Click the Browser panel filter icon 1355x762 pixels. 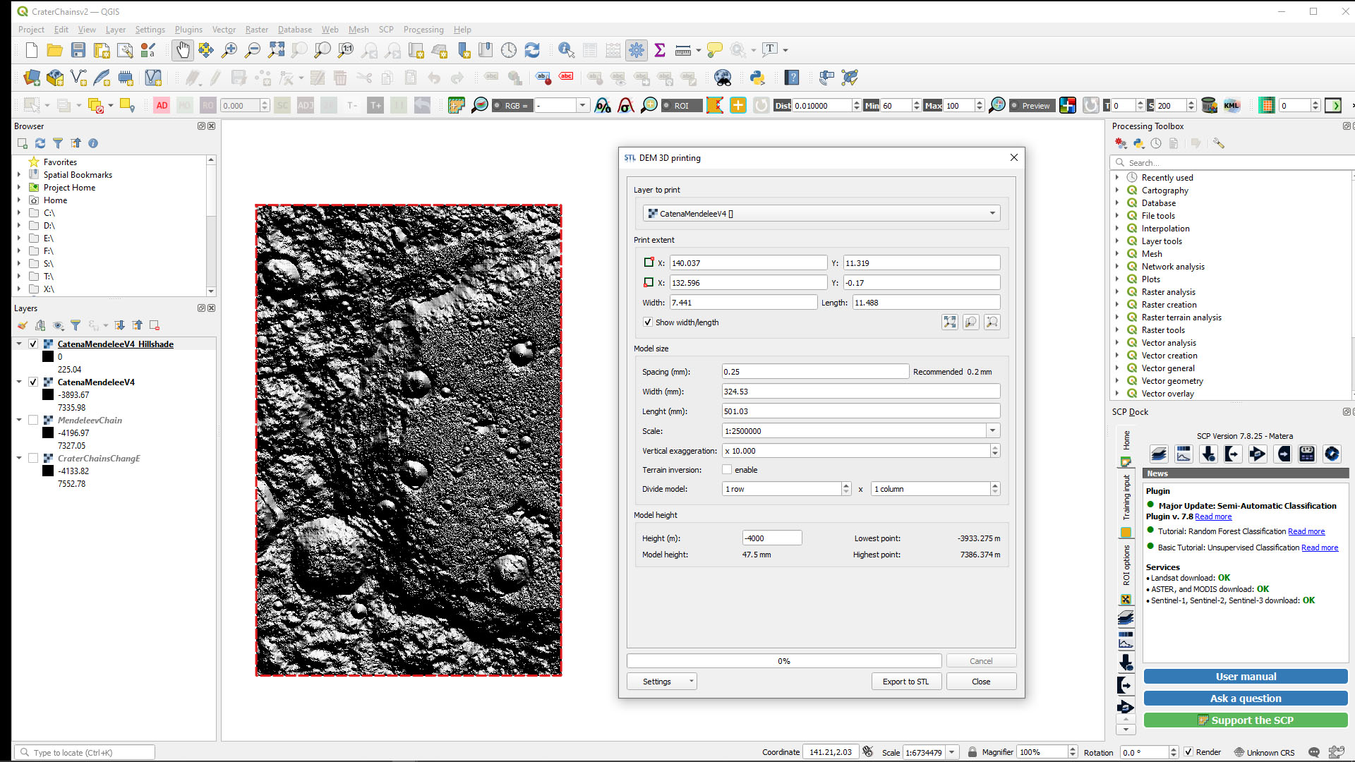[x=58, y=143]
